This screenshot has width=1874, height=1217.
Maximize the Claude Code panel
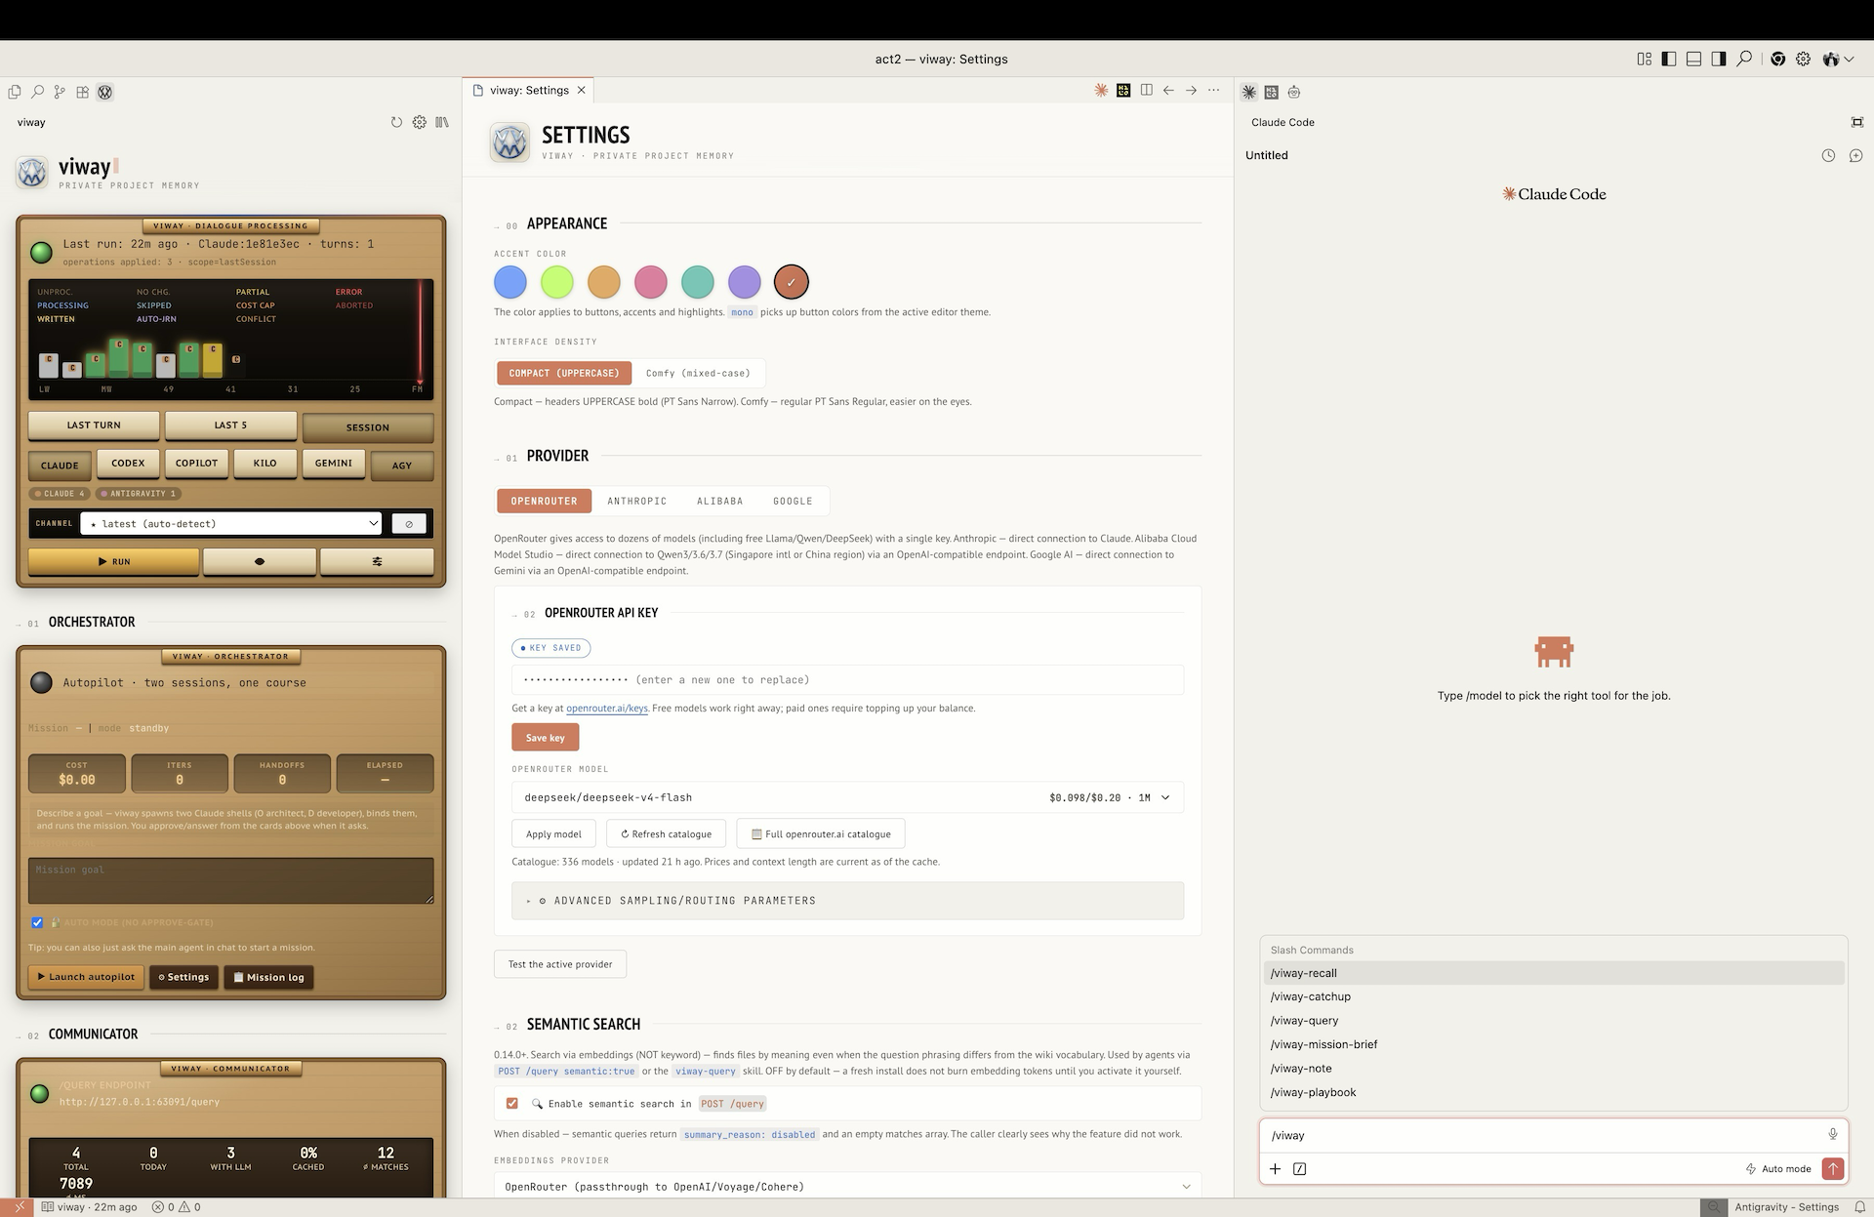coord(1856,122)
